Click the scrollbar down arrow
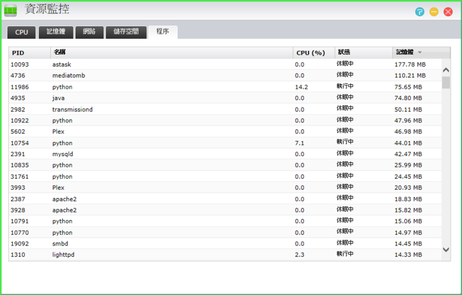Viewport: 462px width, 295px height. 445,249
